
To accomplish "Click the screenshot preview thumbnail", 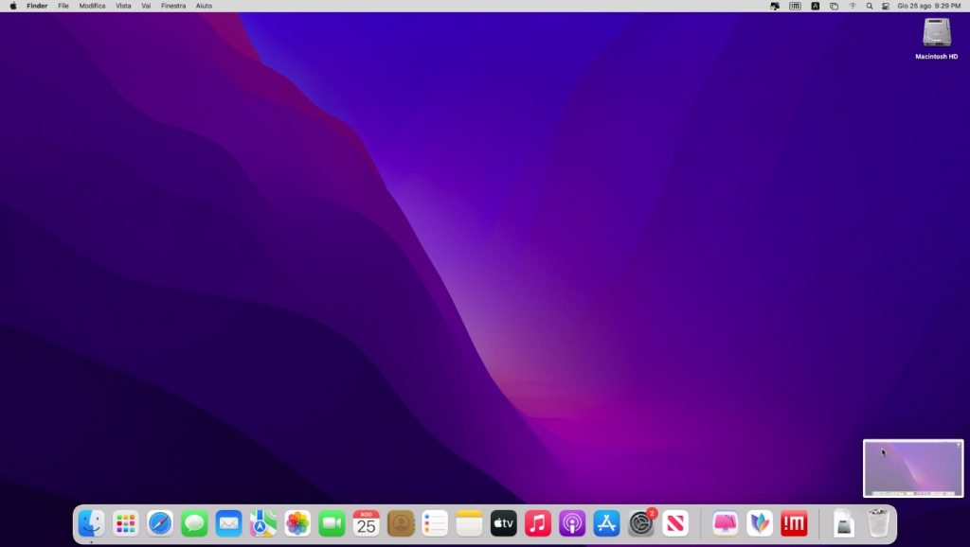I will [912, 468].
